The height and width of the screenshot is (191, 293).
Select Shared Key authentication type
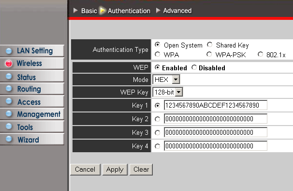tap(210, 45)
